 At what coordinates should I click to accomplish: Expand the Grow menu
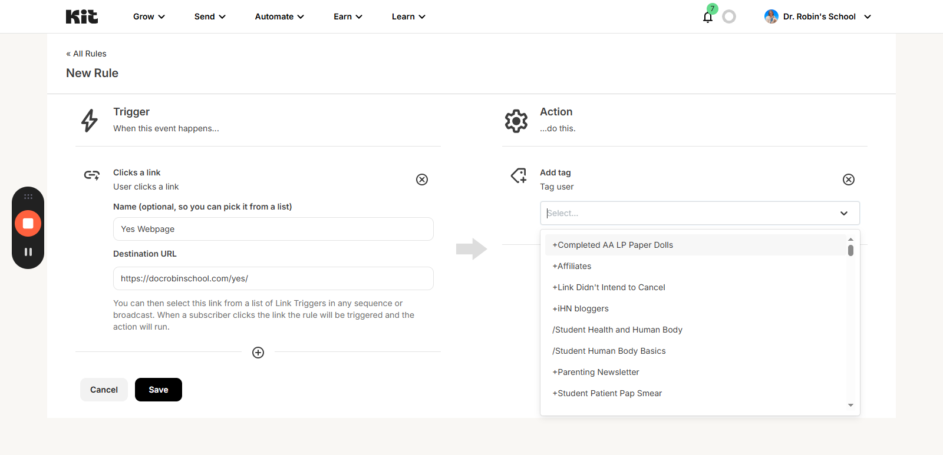coord(149,16)
